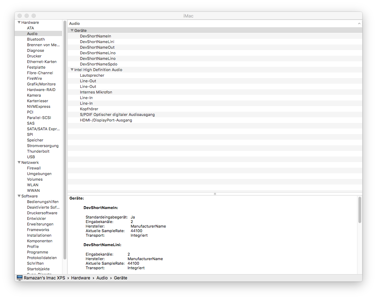The width and height of the screenshot is (377, 299).
Task: Select WWAN entry
Action: [33, 190]
